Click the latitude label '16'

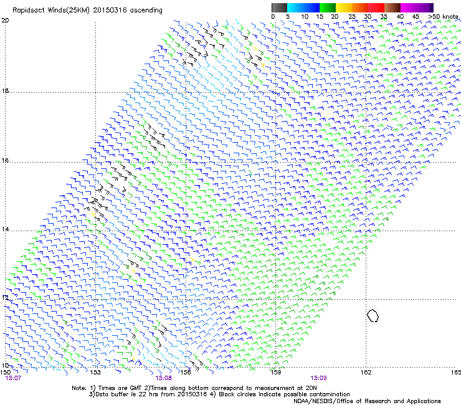pyautogui.click(x=5, y=161)
